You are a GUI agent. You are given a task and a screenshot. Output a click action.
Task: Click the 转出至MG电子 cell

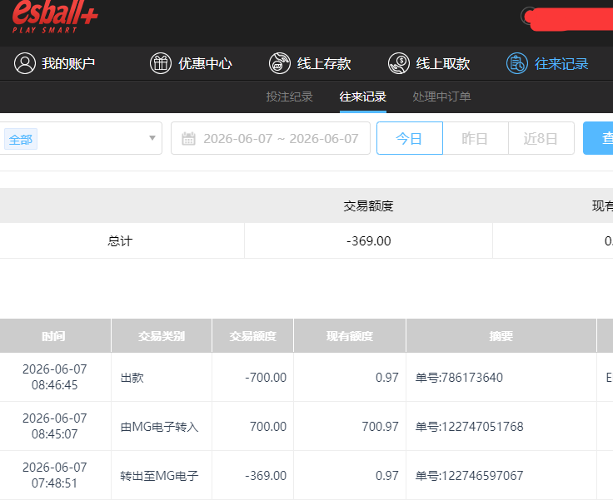click(x=160, y=476)
